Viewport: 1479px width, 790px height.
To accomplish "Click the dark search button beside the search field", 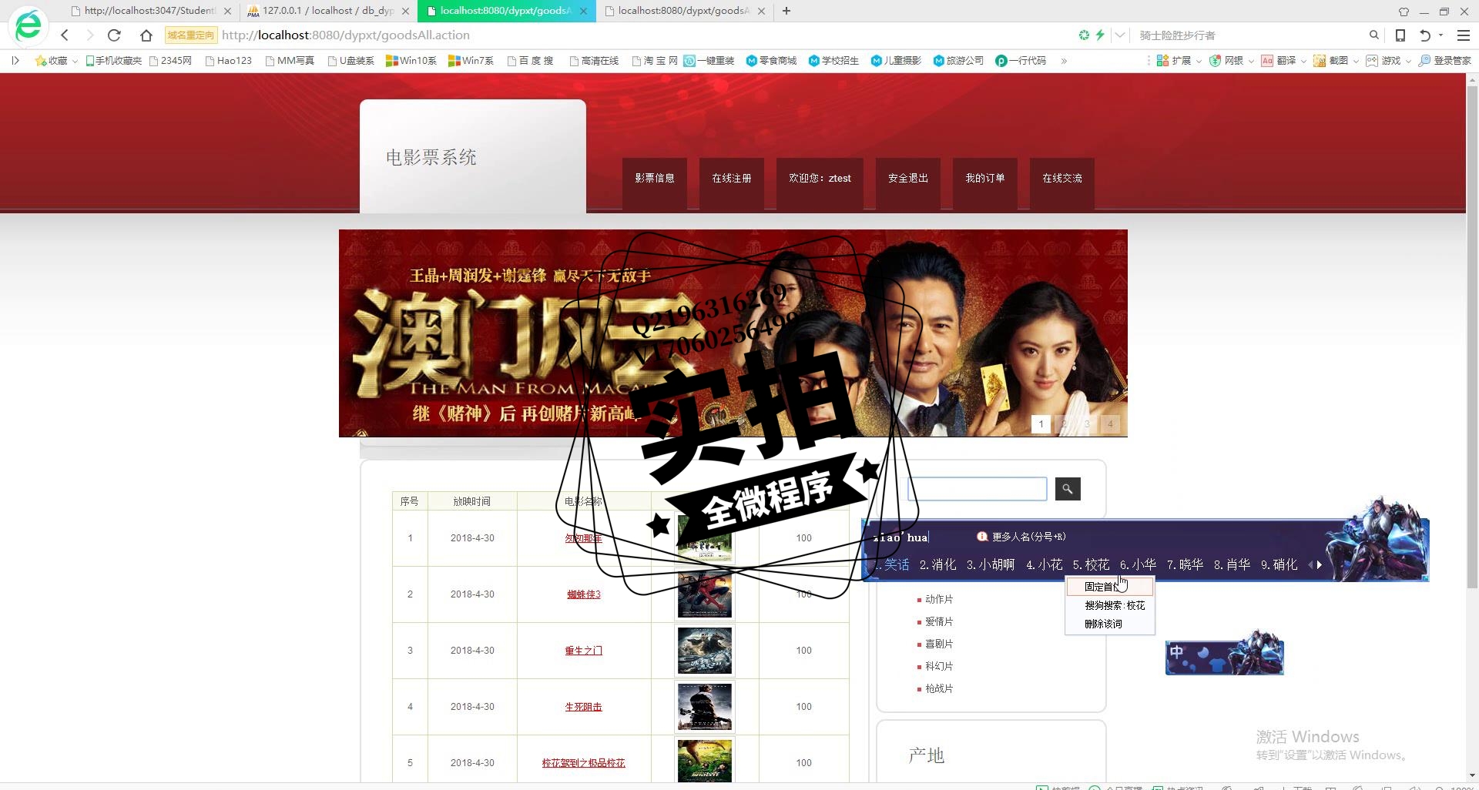I will (1068, 489).
